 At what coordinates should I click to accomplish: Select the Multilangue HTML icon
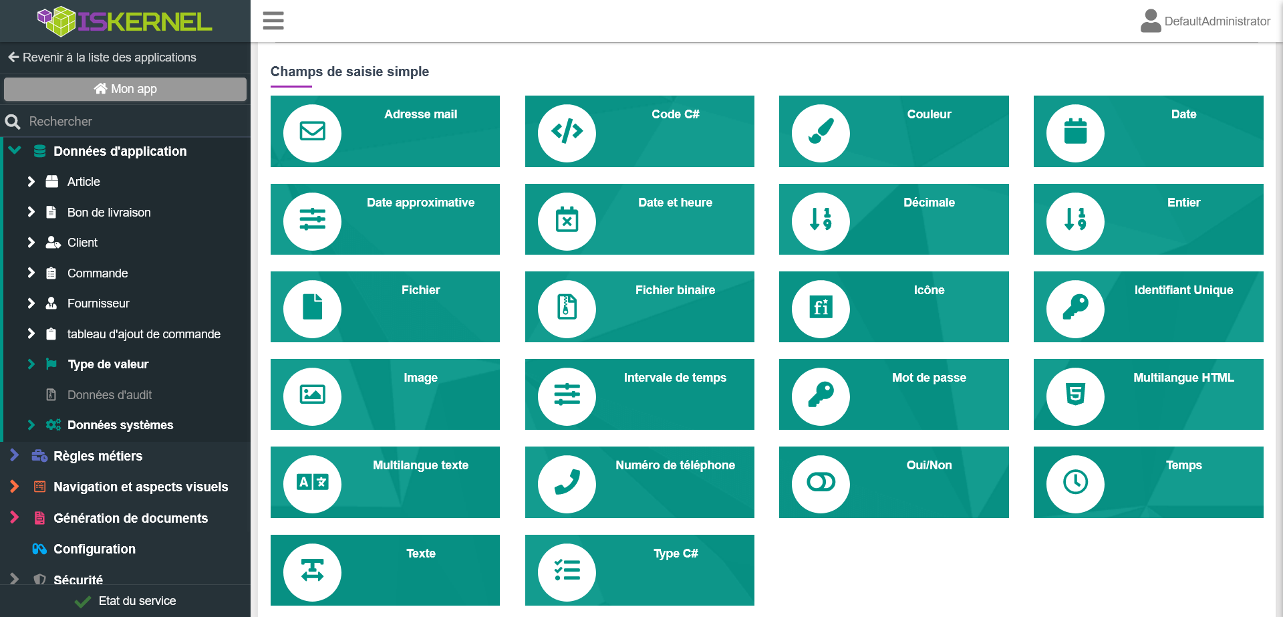1075,395
